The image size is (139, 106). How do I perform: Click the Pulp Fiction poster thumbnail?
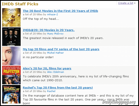(x=11, y=75)
